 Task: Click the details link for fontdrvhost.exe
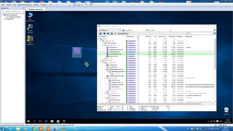pyautogui.click(x=131, y=43)
